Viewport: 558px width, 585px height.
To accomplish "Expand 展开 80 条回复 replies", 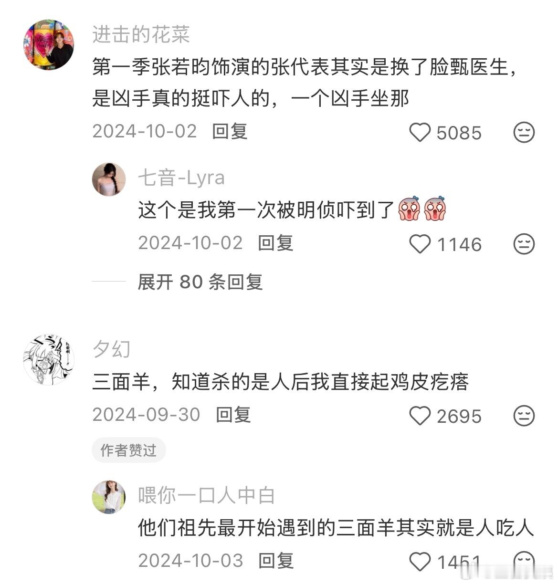I will tap(200, 282).
